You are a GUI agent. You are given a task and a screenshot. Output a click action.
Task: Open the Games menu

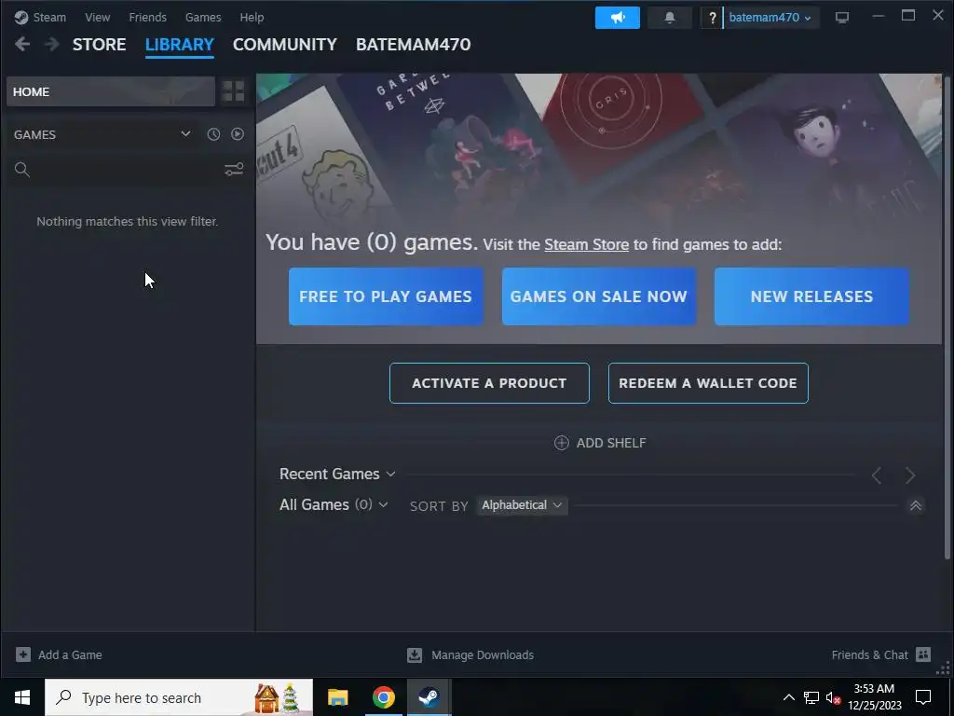[203, 18]
